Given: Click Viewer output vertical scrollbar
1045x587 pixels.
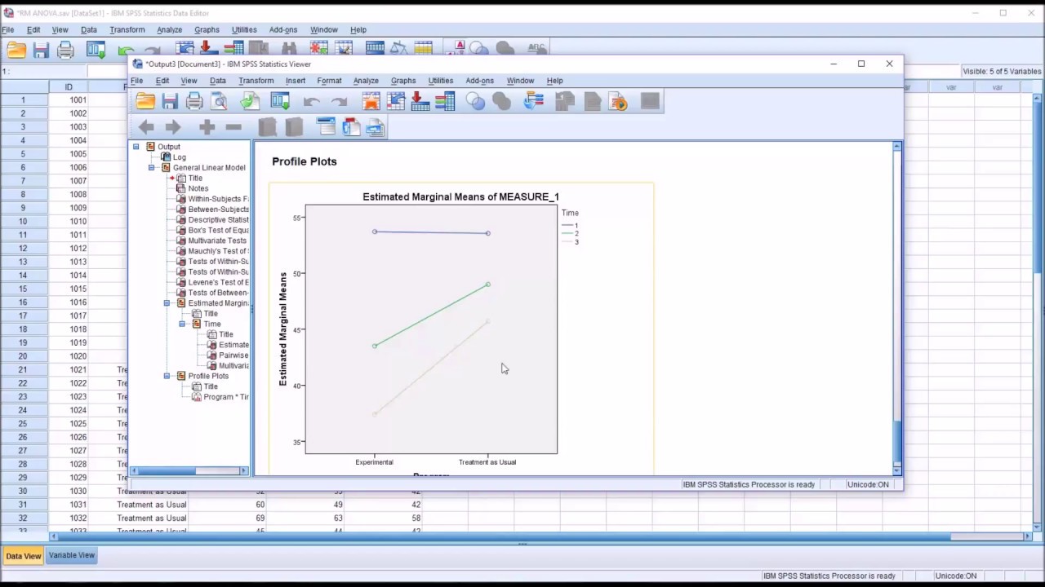Looking at the screenshot, I should click(897, 307).
